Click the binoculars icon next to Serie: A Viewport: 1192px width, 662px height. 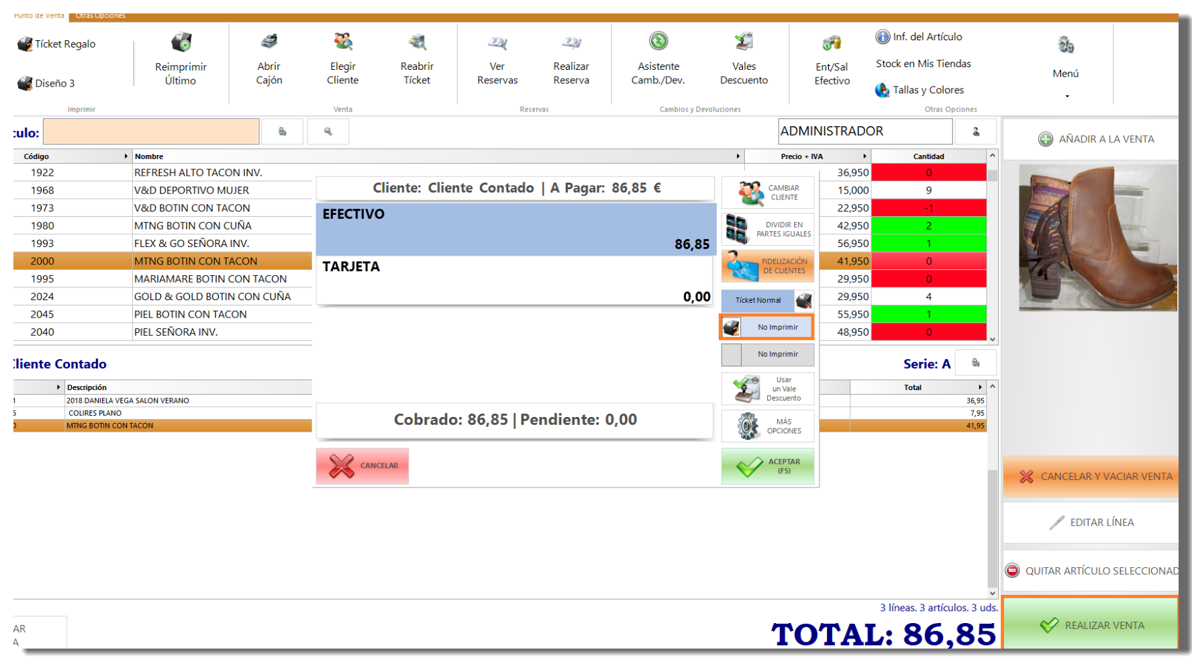976,363
